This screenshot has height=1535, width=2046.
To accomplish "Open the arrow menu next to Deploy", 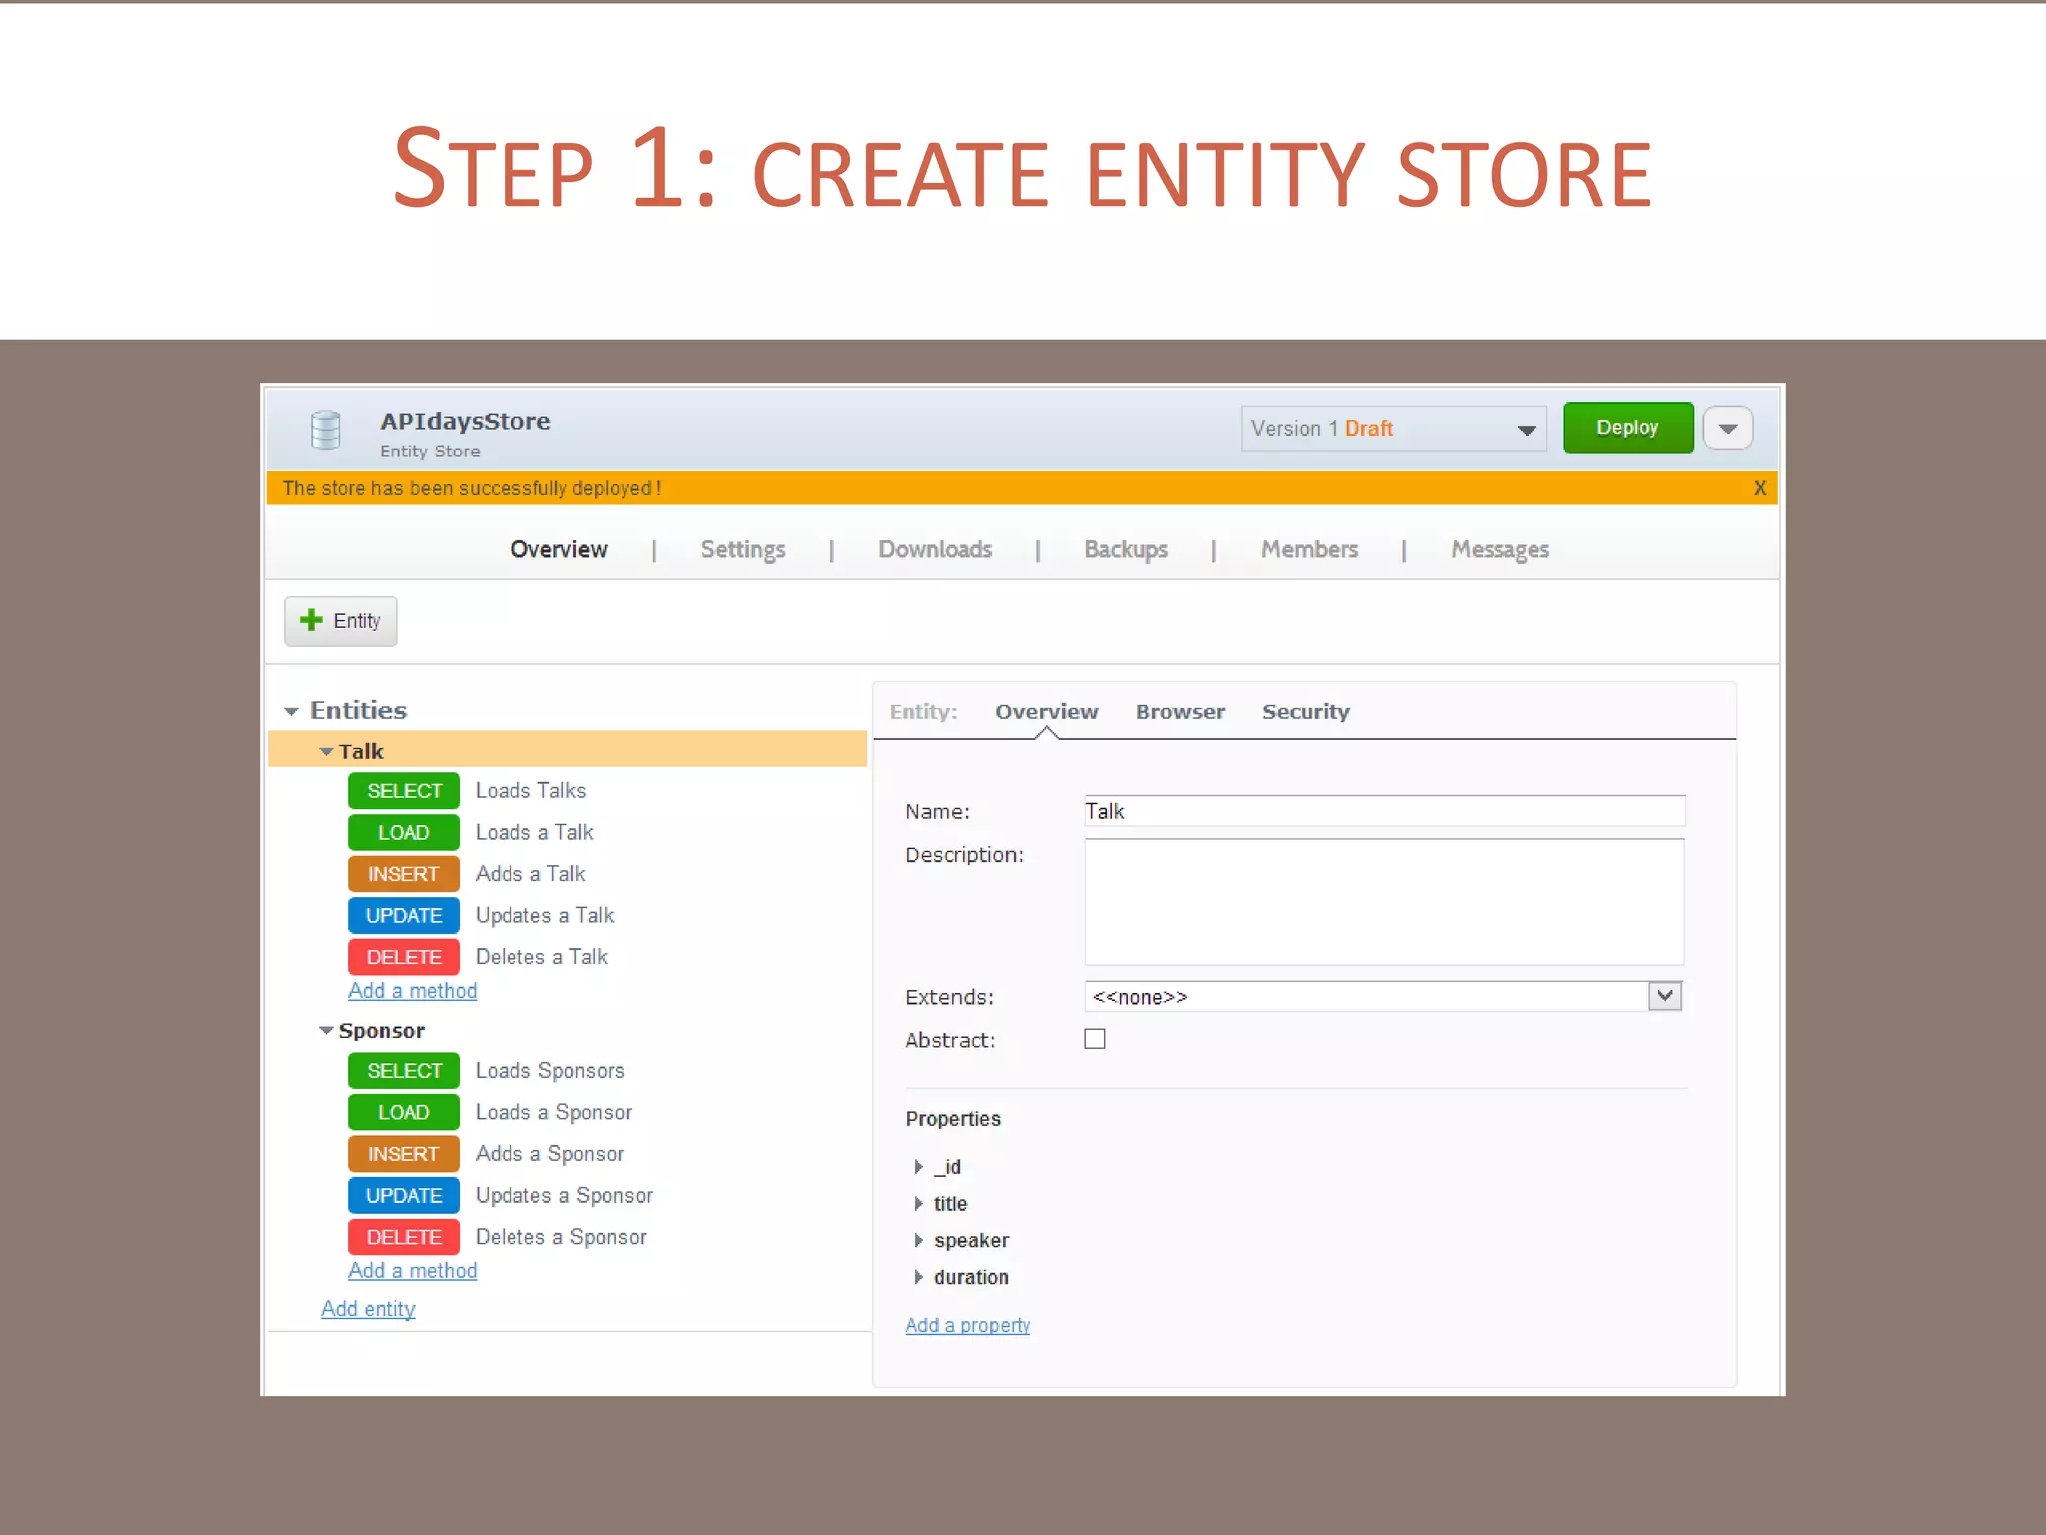I will coord(1728,428).
